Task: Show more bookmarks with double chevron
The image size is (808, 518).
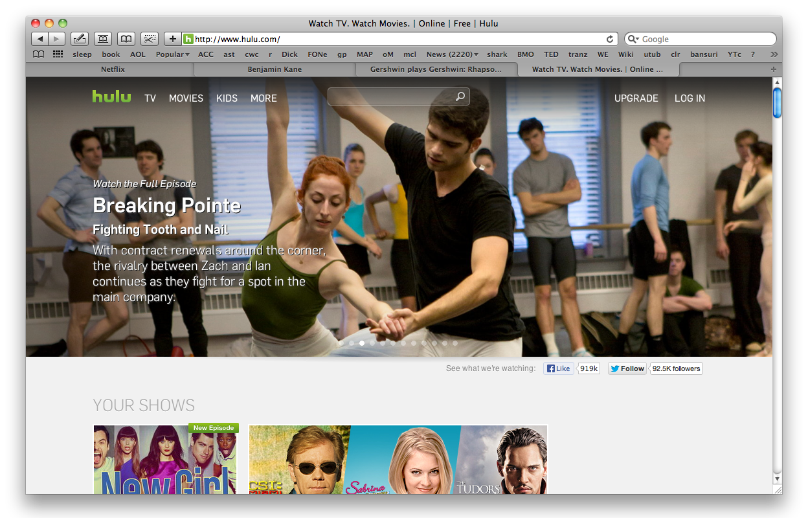Action: (x=774, y=54)
